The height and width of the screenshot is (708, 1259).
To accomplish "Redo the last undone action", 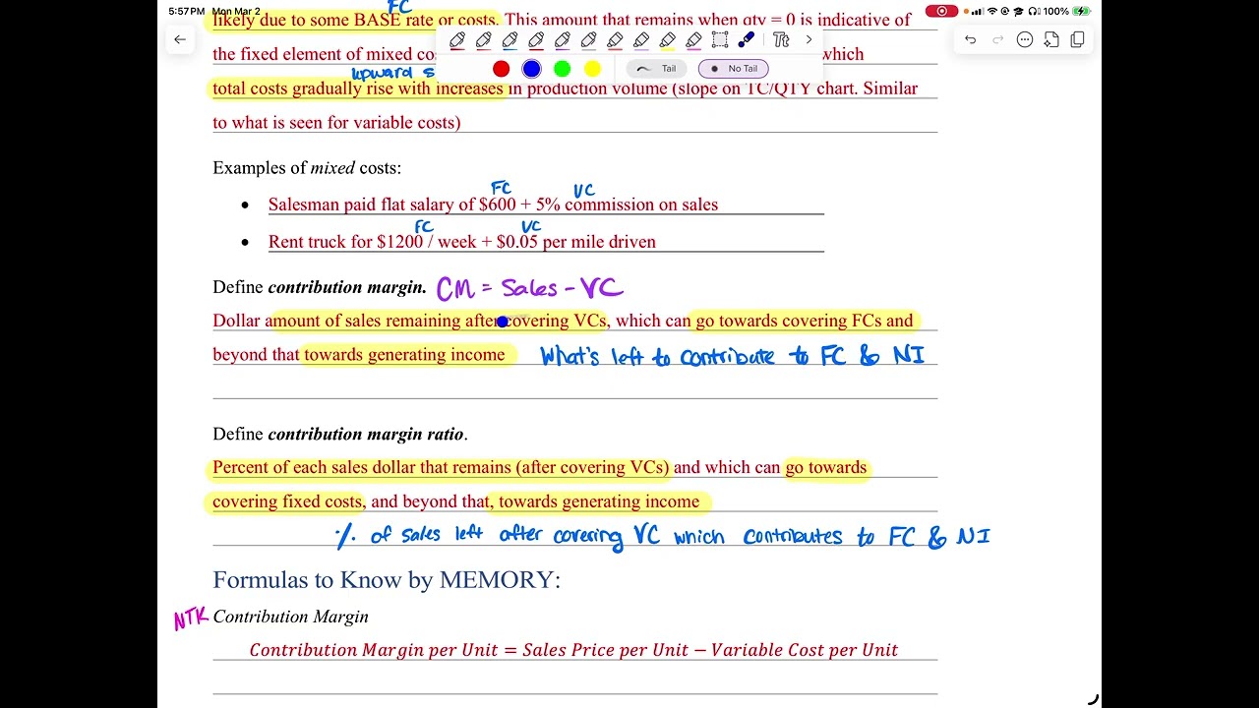I will pyautogui.click(x=997, y=39).
